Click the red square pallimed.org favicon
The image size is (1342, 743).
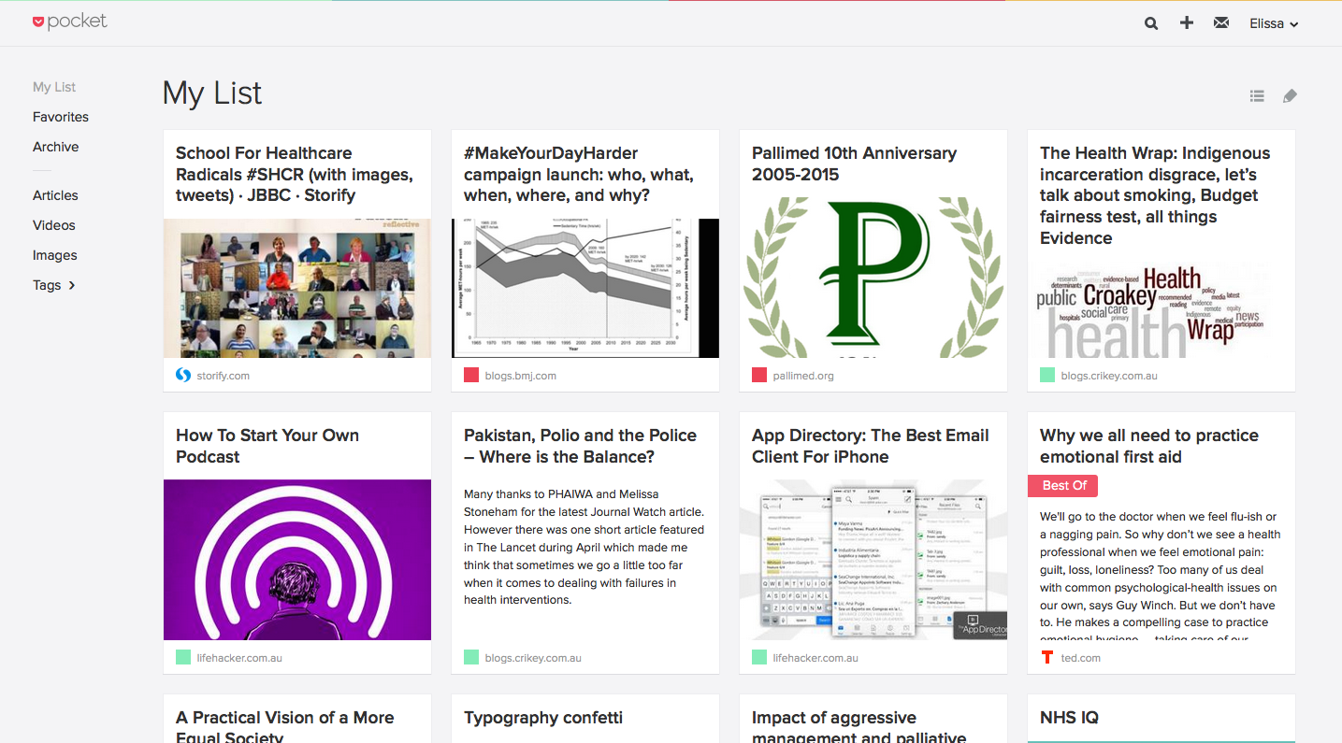click(x=759, y=375)
